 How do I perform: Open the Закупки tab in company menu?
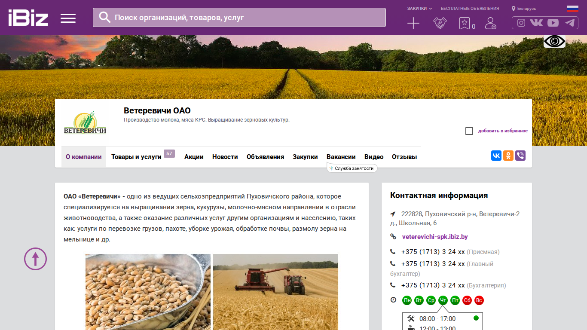pyautogui.click(x=305, y=157)
